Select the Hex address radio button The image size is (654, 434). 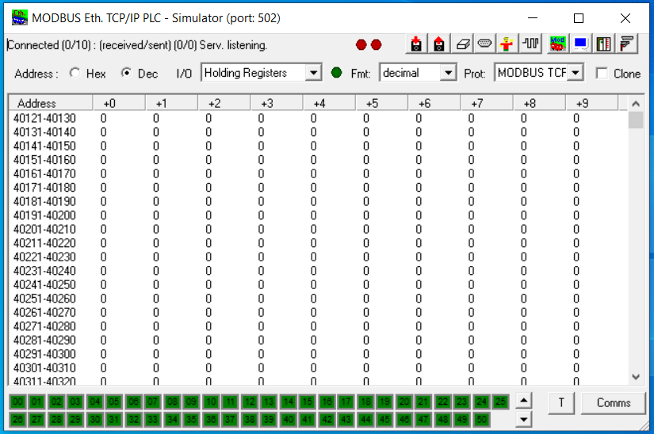click(75, 73)
